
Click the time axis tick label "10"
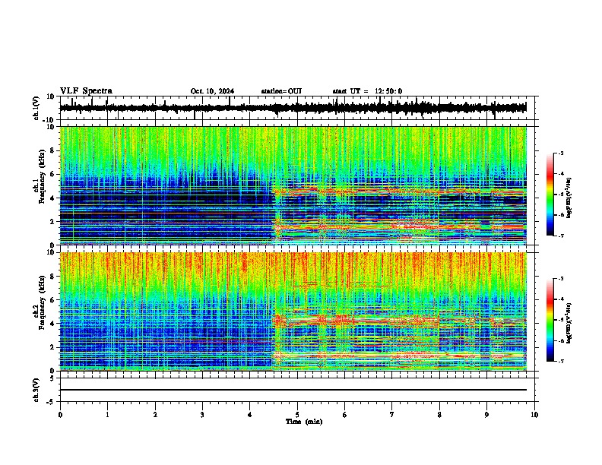534,415
